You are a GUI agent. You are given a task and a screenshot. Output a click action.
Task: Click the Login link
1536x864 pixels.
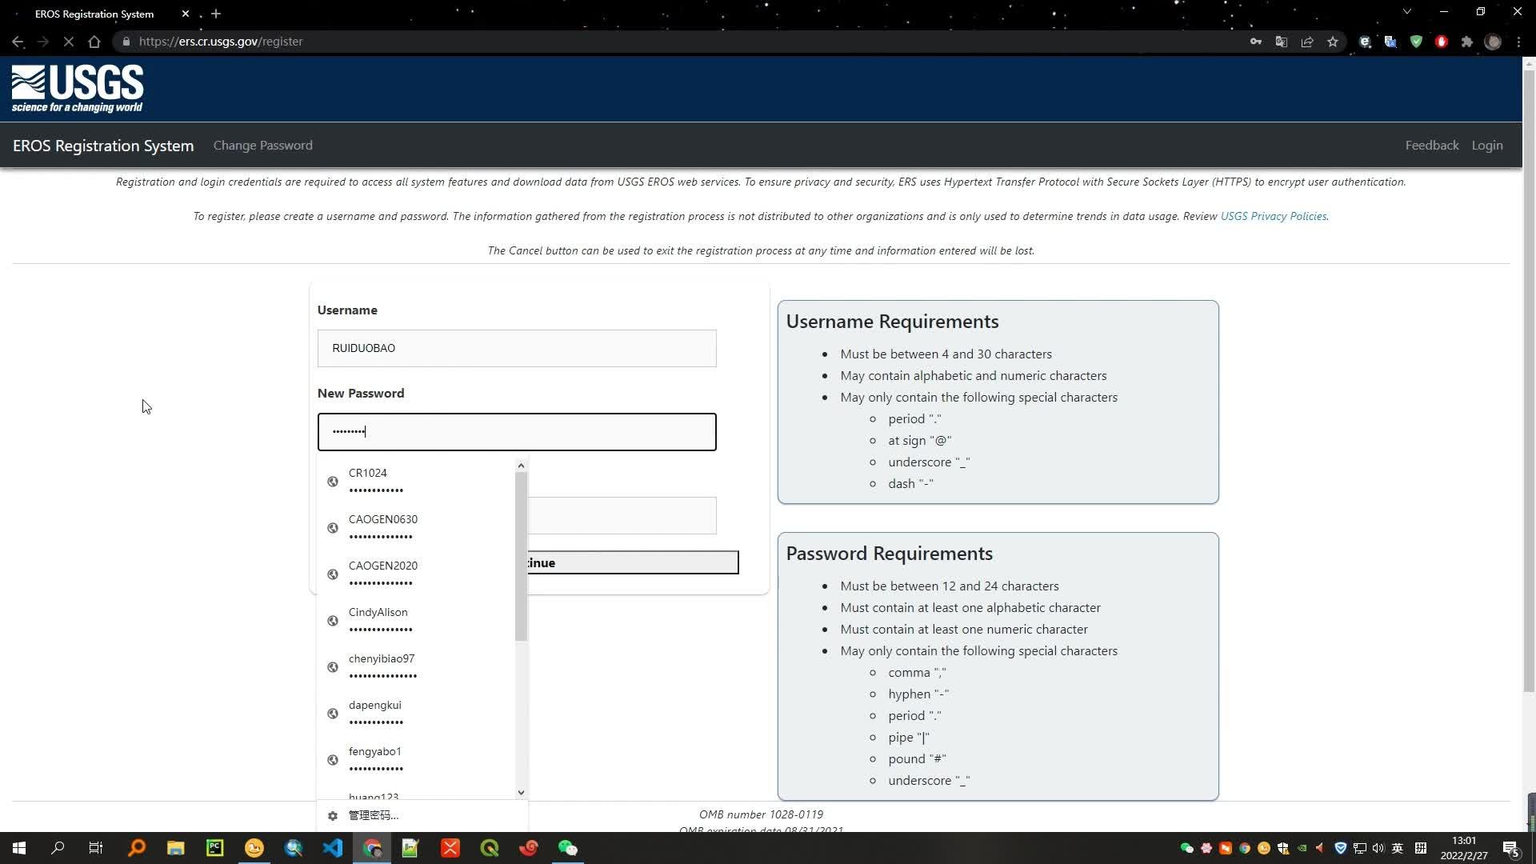[1486, 146]
